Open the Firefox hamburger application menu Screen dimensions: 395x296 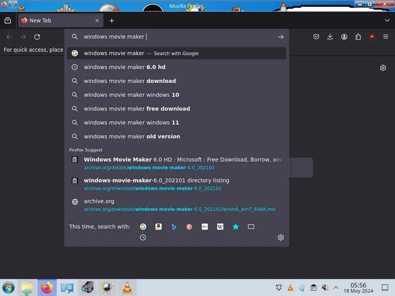pyautogui.click(x=386, y=37)
